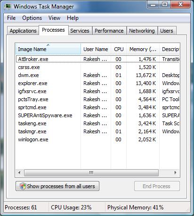The height and width of the screenshot is (216, 194).
Task: Sort by Memory column header
Action: point(143,49)
